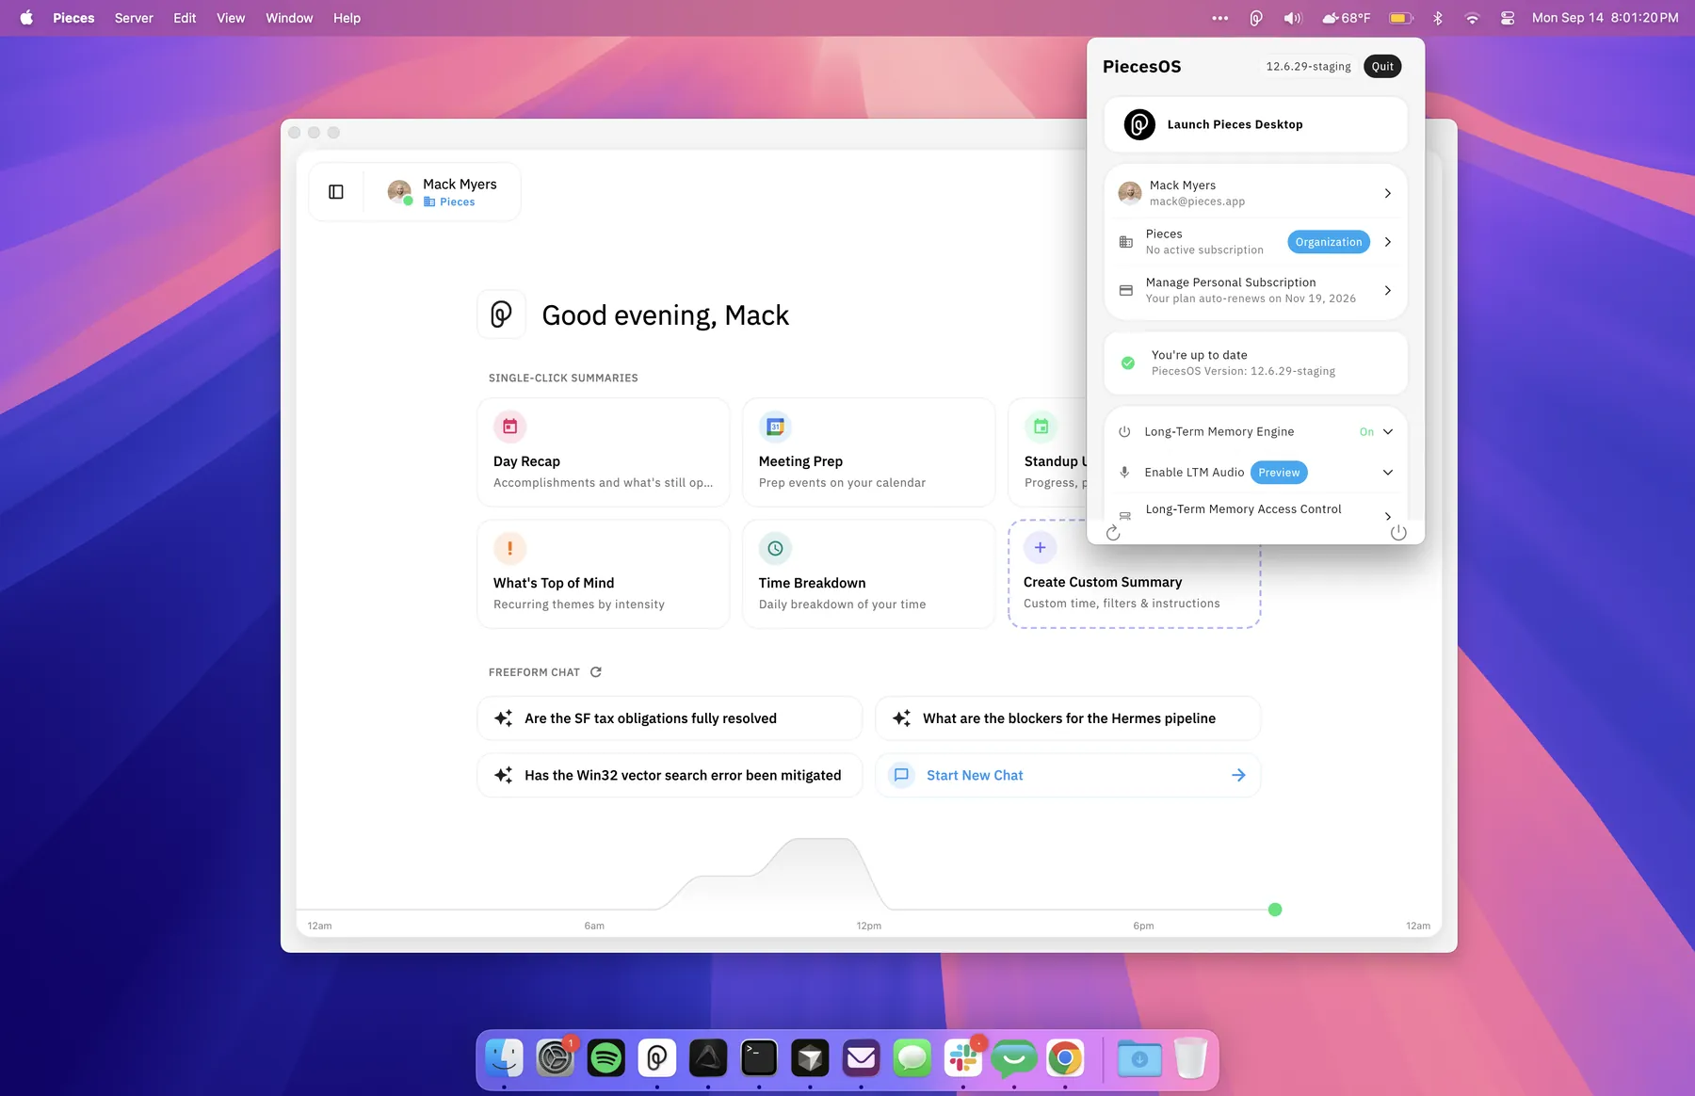
Task: Toggle the sidebar panel icon
Action: 336,192
